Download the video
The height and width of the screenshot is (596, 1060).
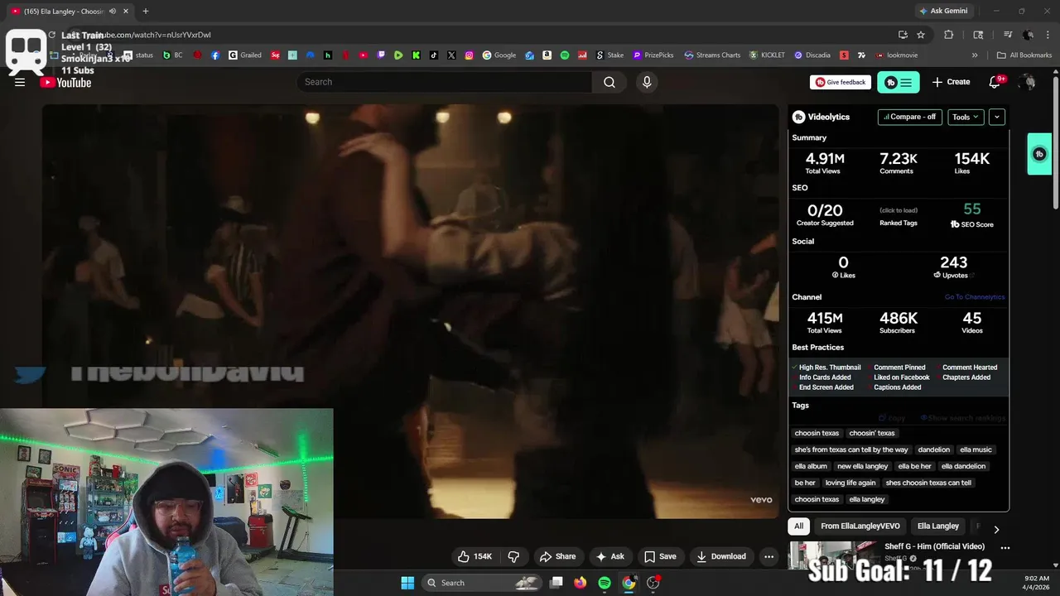pos(721,556)
